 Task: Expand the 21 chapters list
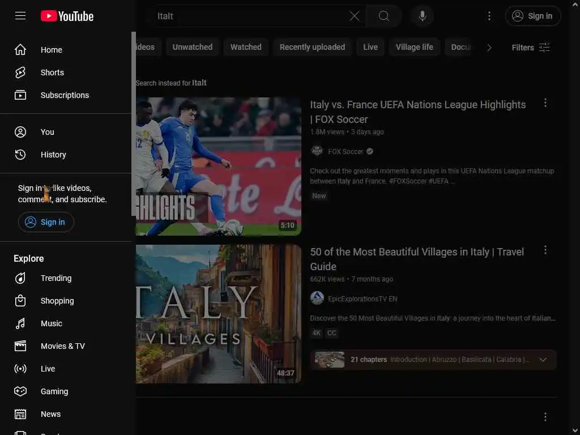point(543,360)
